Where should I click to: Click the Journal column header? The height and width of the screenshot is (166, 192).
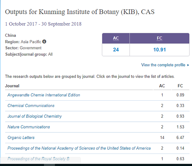click(12, 86)
